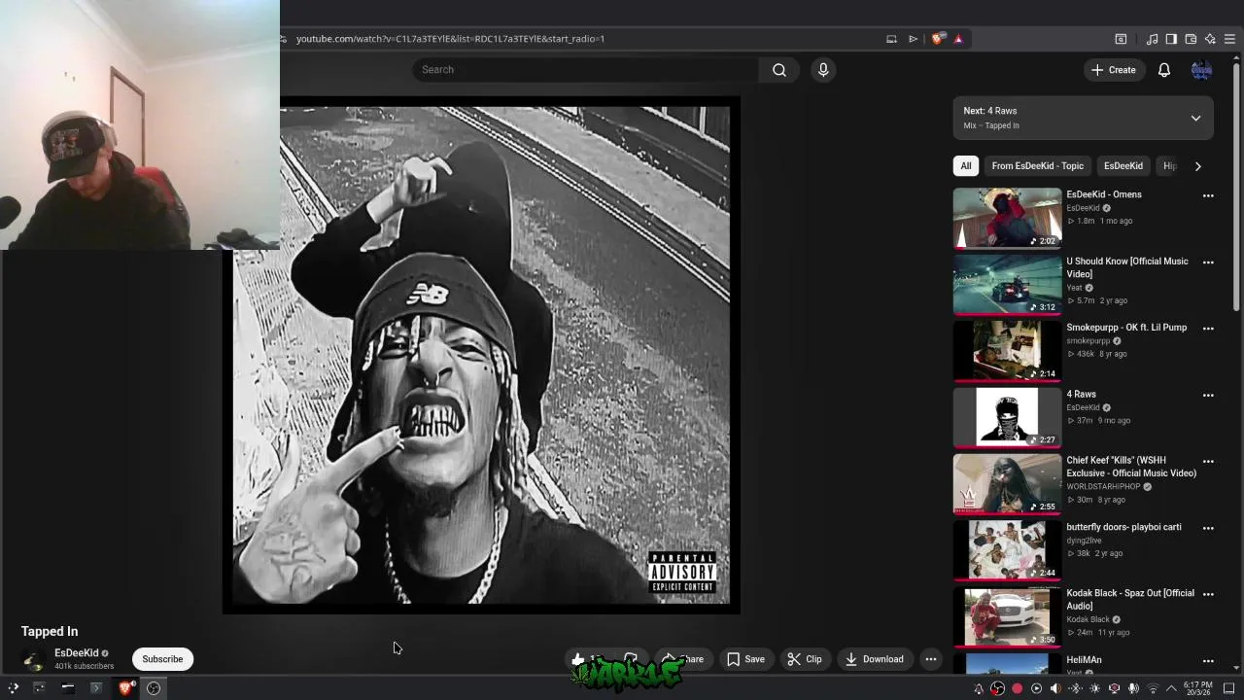Play the Smokepurpp - OK thumbnail
The width and height of the screenshot is (1244, 700).
1007,351
